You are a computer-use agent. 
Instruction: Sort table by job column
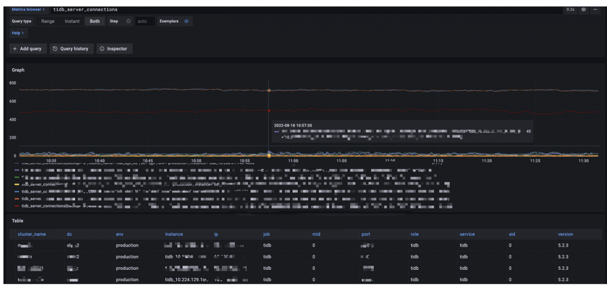[x=266, y=234]
